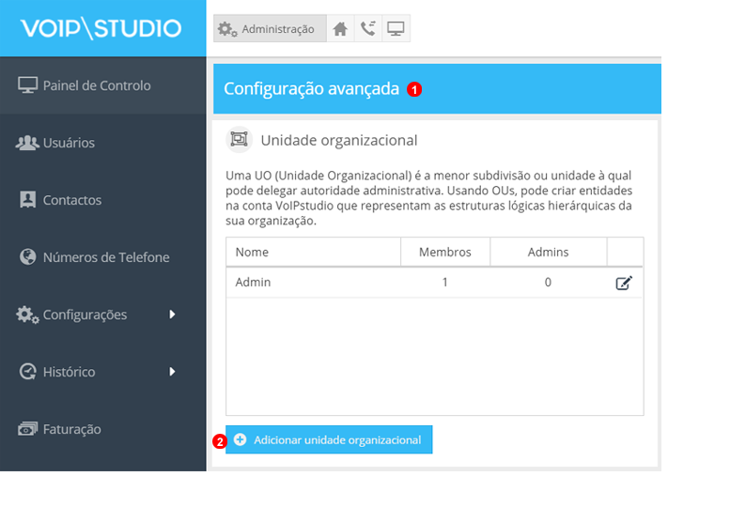Sort by the Membros column header
The image size is (730, 507).
tap(444, 253)
